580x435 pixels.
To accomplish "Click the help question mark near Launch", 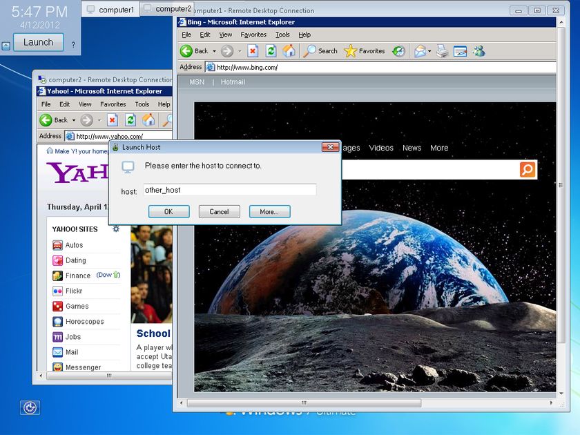I will (73, 45).
